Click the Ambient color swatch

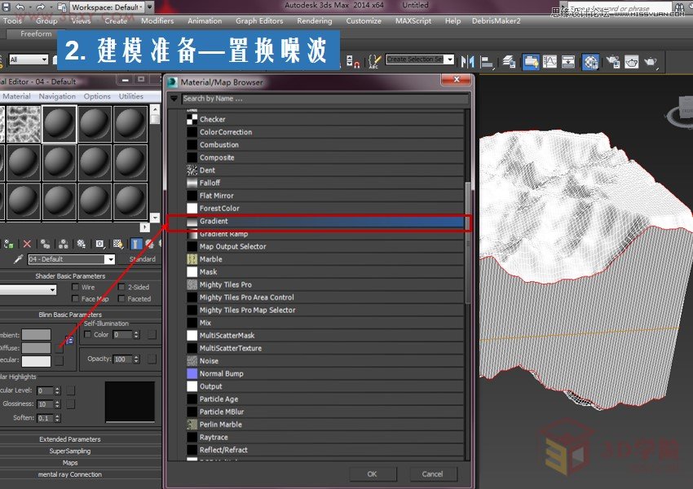[x=36, y=335]
